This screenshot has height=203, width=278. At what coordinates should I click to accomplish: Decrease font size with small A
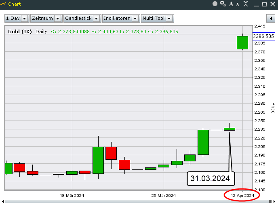(x=238, y=4)
